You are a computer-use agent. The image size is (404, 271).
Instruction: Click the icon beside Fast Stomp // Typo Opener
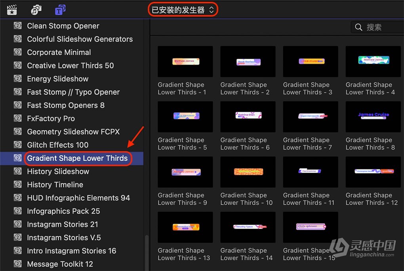pos(17,92)
